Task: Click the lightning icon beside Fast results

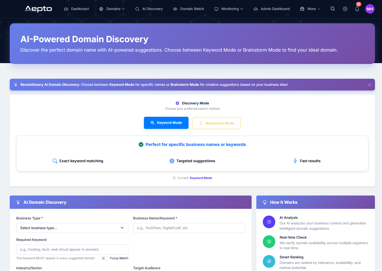Action: pyautogui.click(x=295, y=161)
